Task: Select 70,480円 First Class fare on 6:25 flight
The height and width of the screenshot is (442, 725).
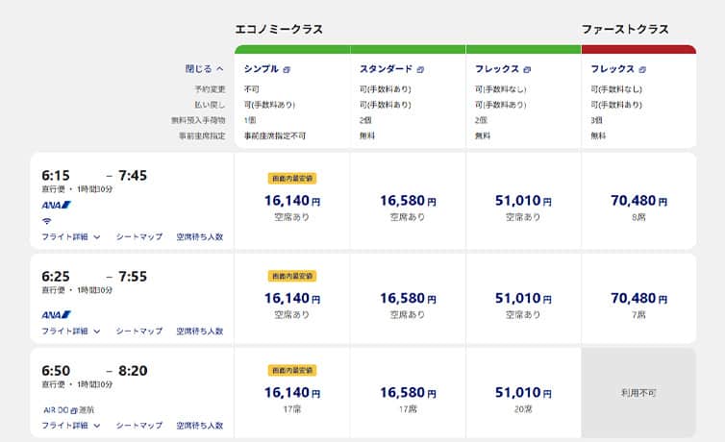Action: (638, 300)
